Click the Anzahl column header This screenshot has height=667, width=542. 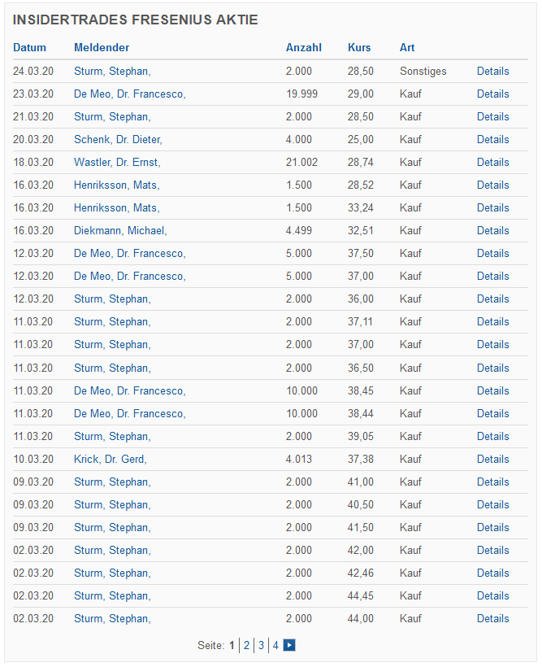point(303,47)
